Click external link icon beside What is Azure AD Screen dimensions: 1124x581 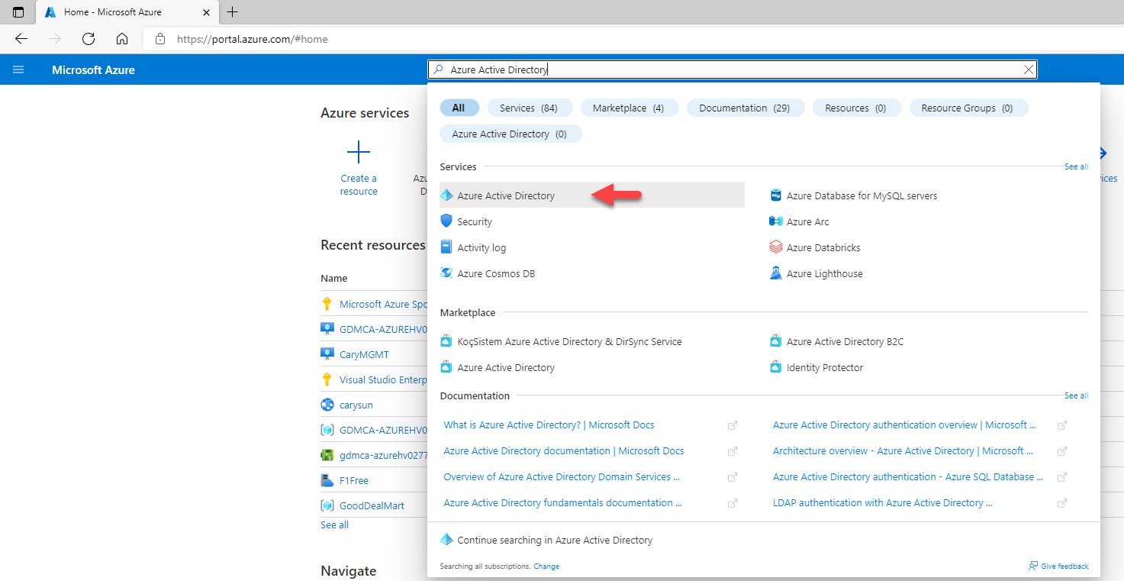click(x=732, y=425)
